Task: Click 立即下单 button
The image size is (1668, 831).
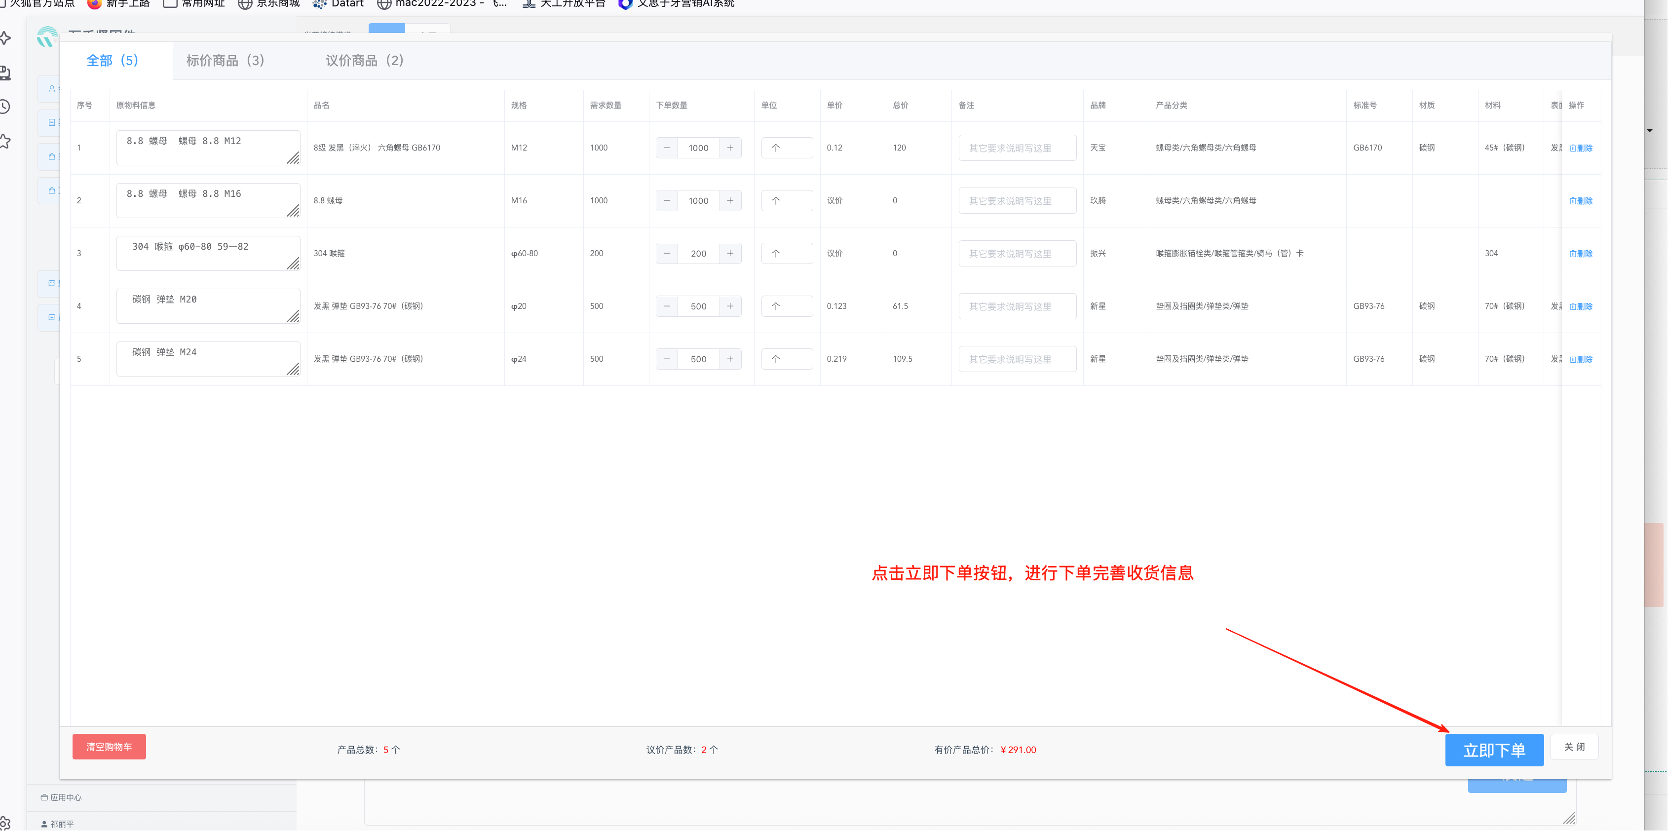Action: click(1494, 750)
